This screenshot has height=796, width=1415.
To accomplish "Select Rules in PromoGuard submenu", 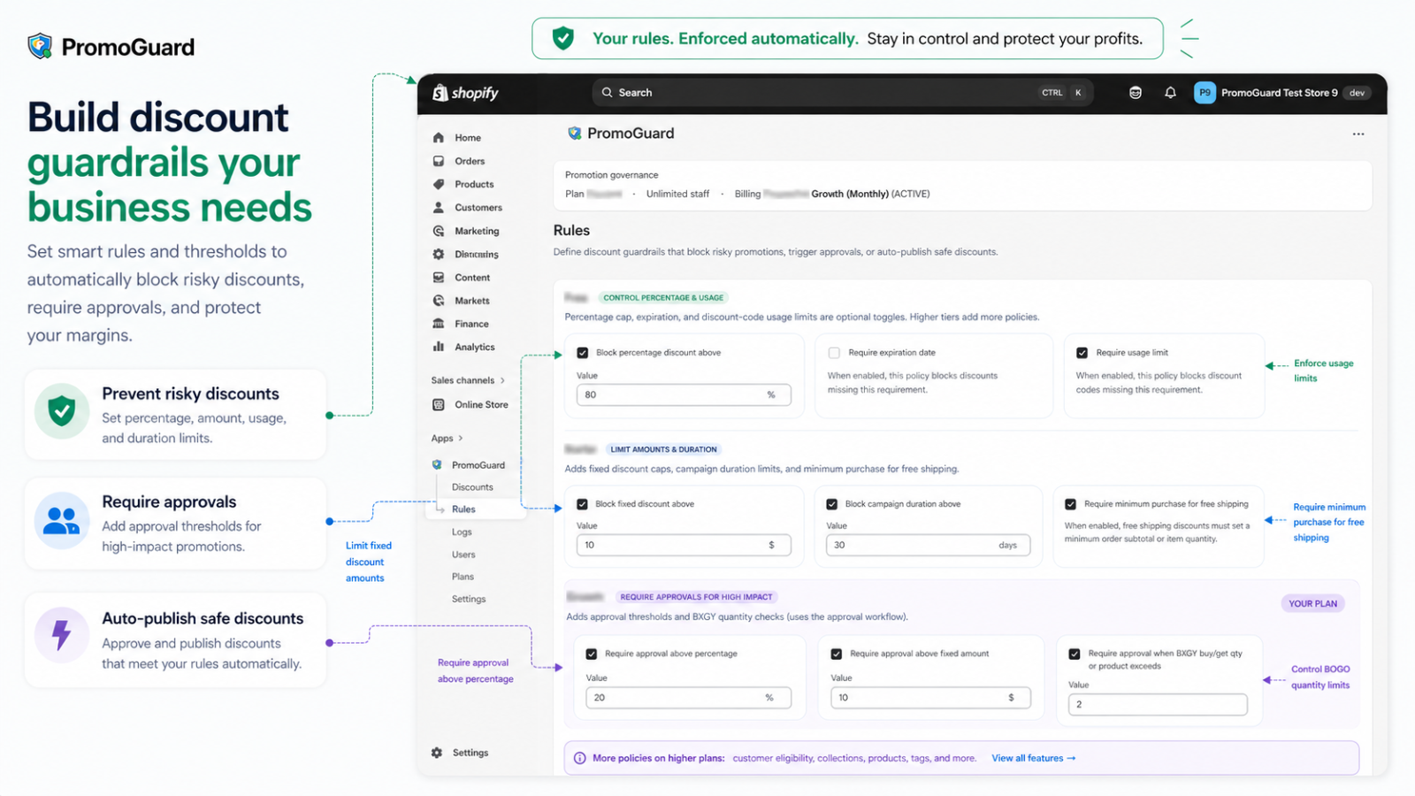I will click(463, 509).
